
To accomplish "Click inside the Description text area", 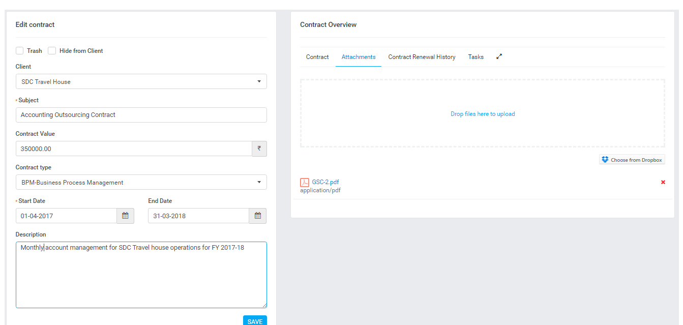I will 141,277.
